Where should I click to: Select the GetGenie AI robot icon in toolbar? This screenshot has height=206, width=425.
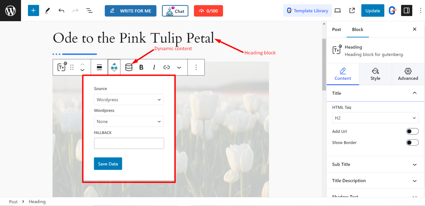click(x=114, y=67)
